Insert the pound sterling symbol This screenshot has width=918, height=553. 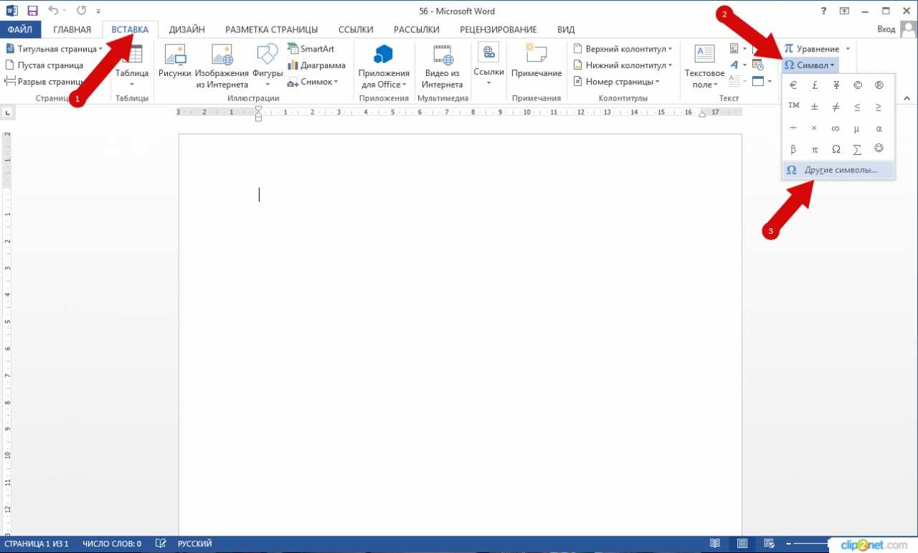815,85
